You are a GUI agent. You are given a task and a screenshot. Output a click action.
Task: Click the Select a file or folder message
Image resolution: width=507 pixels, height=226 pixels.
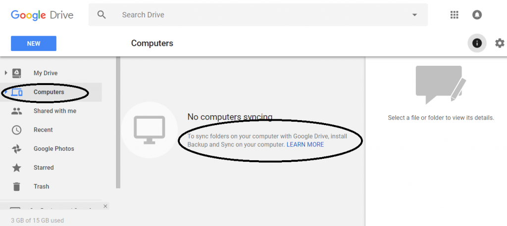click(441, 118)
